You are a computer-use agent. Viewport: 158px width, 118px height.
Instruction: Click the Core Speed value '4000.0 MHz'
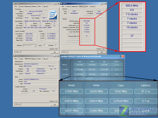[x=29, y=34]
